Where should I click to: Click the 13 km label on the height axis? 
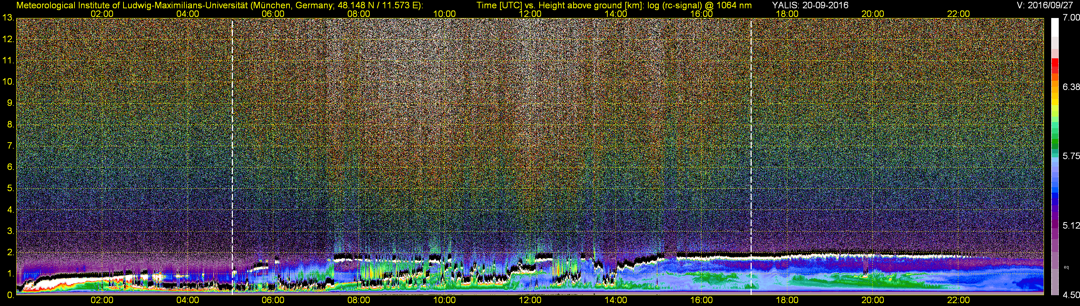(x=8, y=18)
